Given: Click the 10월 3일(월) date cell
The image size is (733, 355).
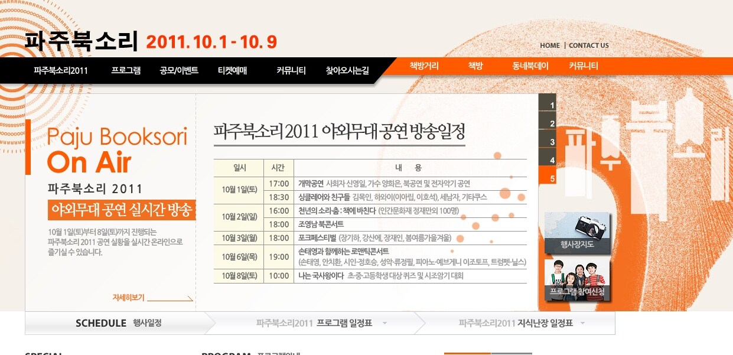Looking at the screenshot, I should click(240, 238).
